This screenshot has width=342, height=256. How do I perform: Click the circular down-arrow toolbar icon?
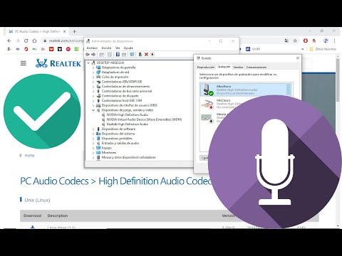coord(152,54)
